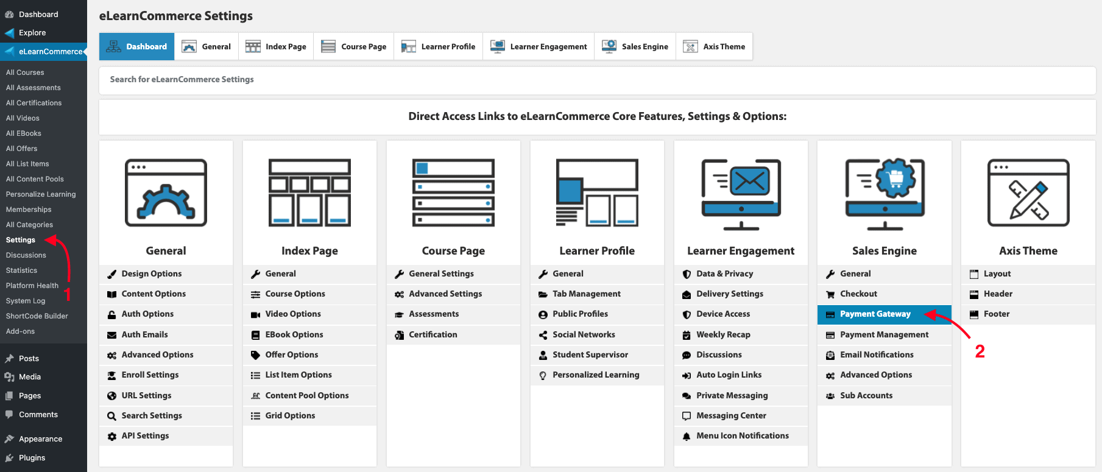The image size is (1102, 472).
Task: Open Messaging Center link
Action: click(x=741, y=416)
